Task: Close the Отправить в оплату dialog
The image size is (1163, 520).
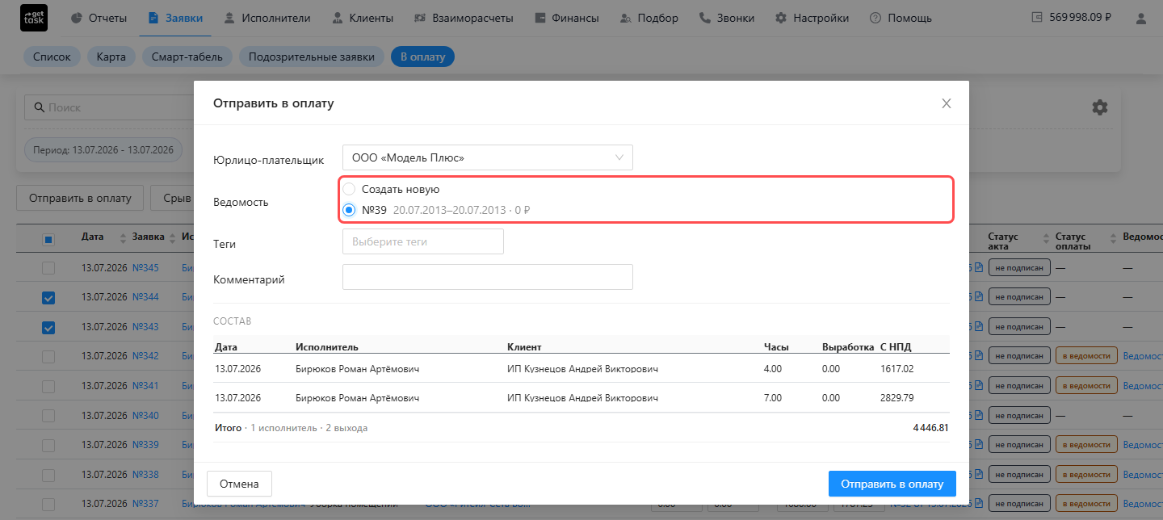Action: 947,103
